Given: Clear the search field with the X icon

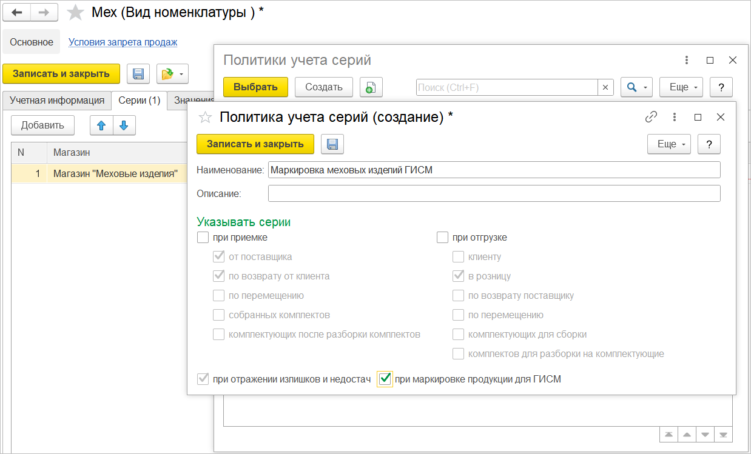Looking at the screenshot, I should pyautogui.click(x=605, y=87).
